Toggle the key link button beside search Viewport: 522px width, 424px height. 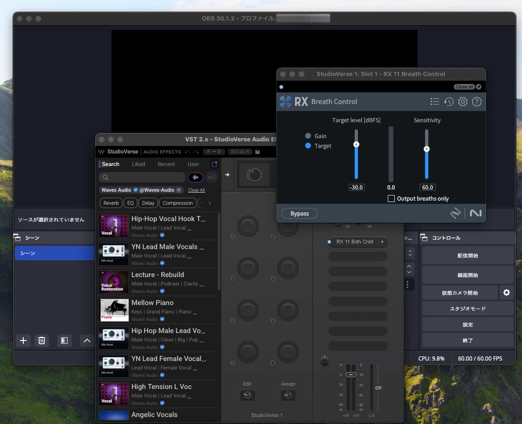pyautogui.click(x=212, y=178)
